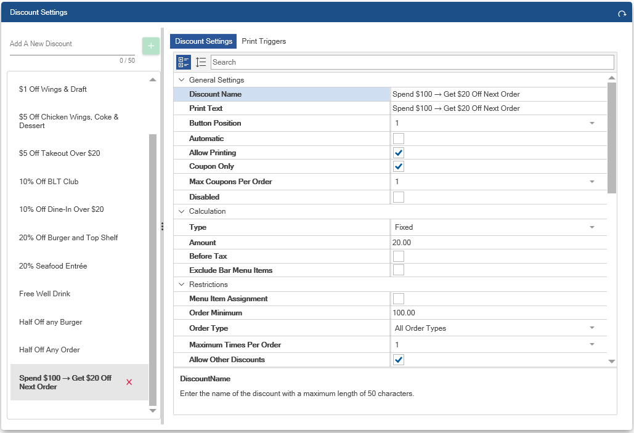
Task: Click the refresh icon in the title bar
Action: pyautogui.click(x=622, y=14)
